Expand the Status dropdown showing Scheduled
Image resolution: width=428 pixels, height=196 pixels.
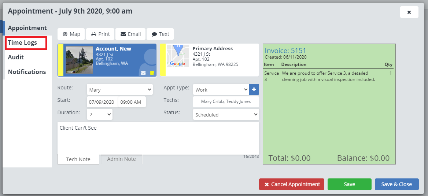(226, 114)
